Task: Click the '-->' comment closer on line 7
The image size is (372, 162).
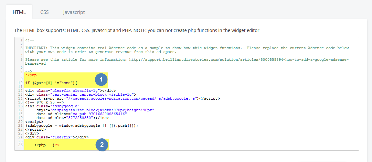Action: [28, 71]
